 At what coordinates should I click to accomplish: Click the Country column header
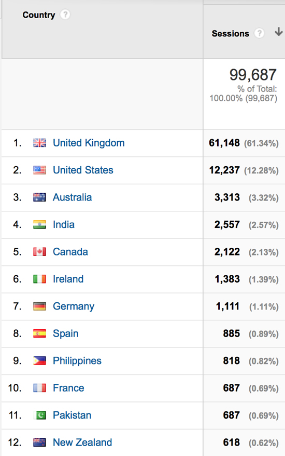pyautogui.click(x=39, y=15)
